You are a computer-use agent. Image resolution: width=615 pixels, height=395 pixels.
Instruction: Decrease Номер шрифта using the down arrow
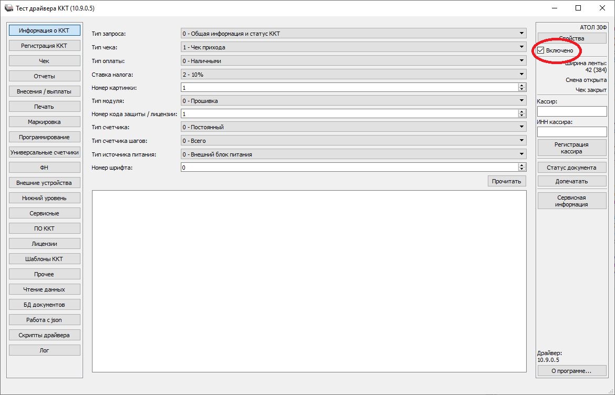(x=521, y=169)
